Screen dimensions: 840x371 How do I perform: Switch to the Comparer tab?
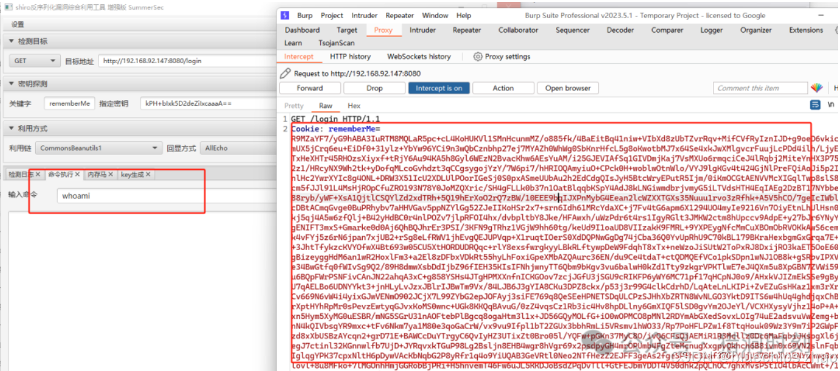(667, 30)
